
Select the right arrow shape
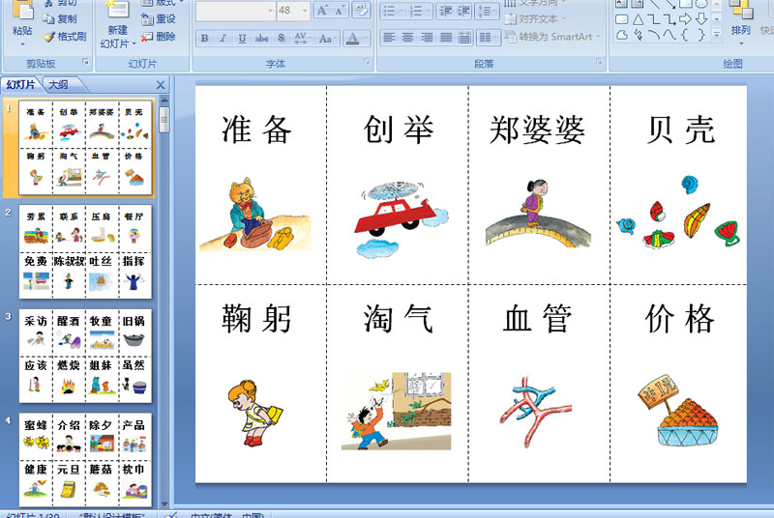point(685,19)
